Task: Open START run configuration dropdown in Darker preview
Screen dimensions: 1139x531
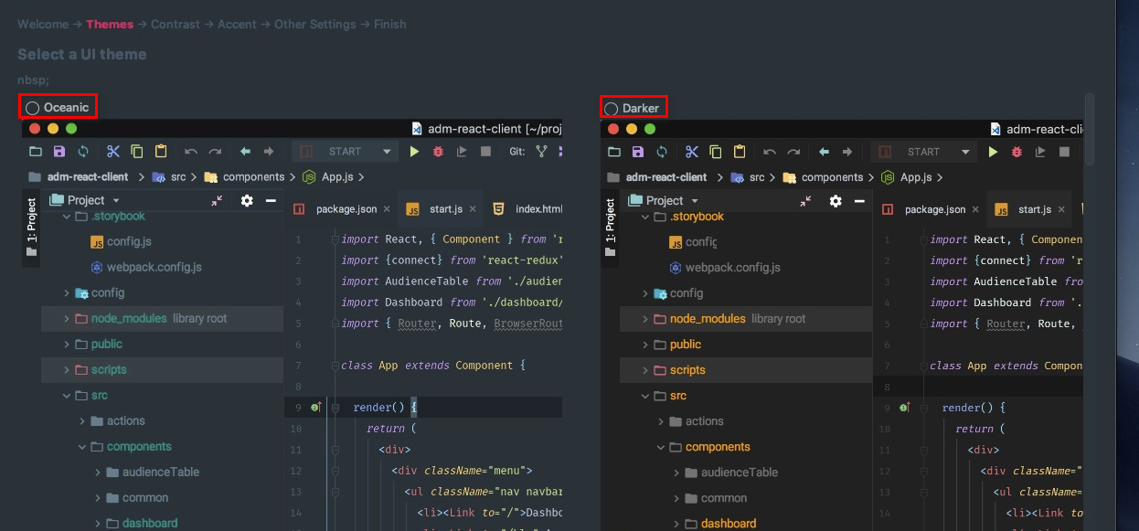Action: click(923, 152)
